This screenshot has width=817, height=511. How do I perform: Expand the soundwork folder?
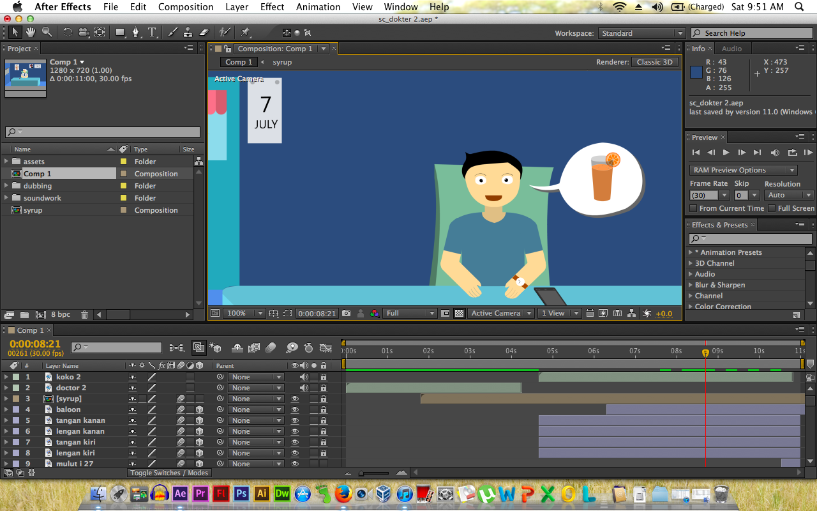pos(7,198)
